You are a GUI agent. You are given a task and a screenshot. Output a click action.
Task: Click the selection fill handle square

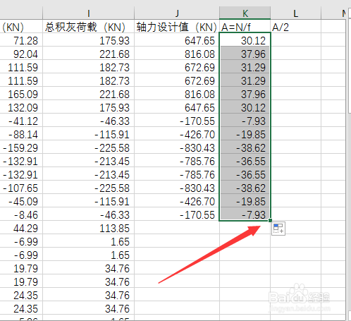(270, 220)
